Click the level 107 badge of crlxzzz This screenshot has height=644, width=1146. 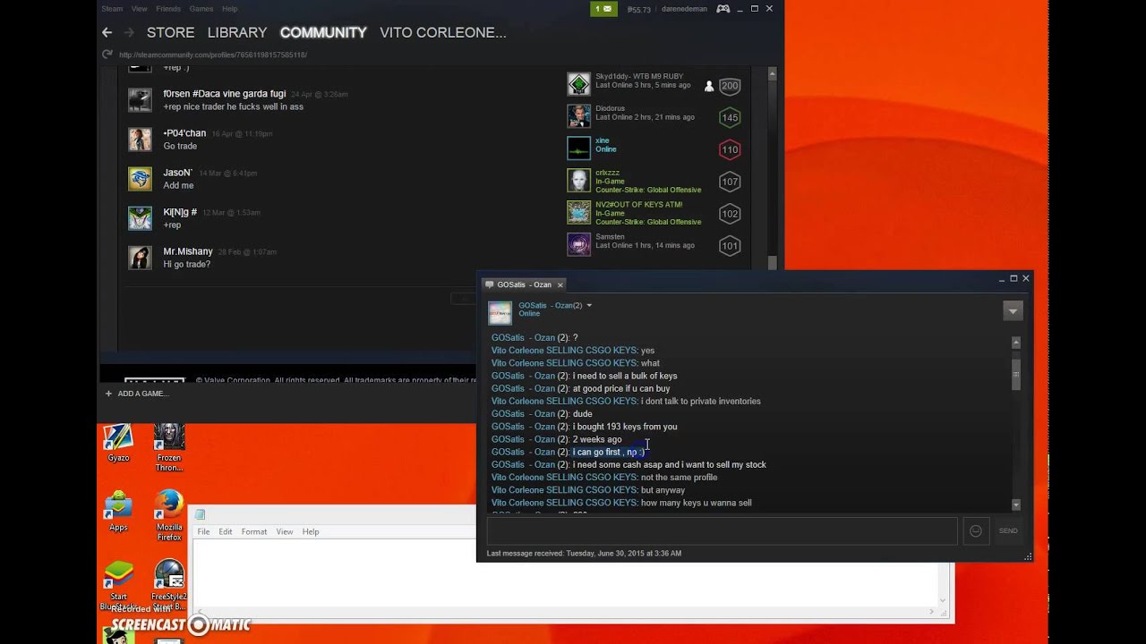730,182
